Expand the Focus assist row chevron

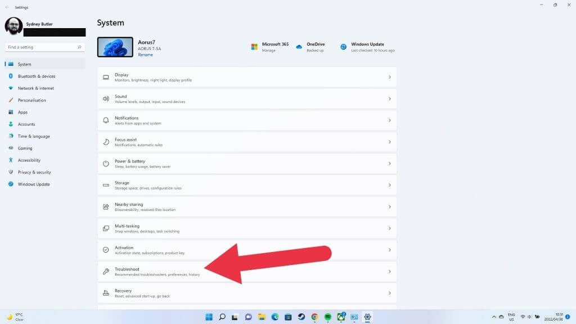point(389,142)
